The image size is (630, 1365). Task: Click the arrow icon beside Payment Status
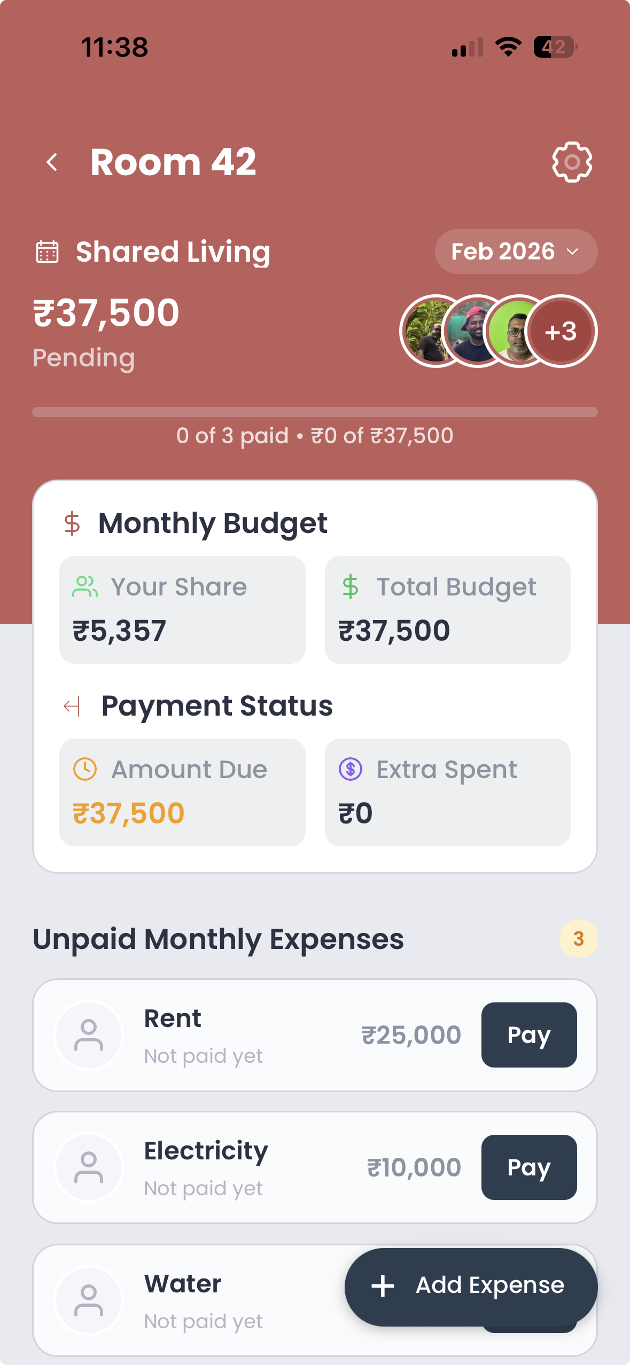72,706
